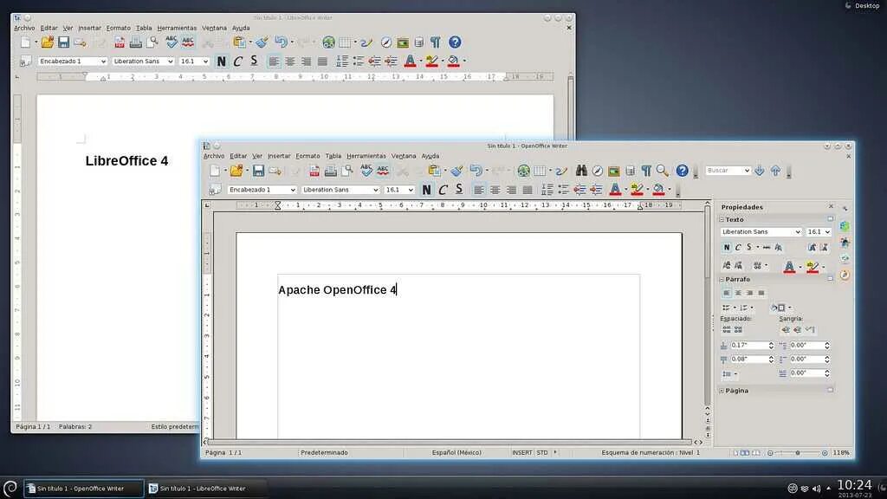
Task: Collapse the Texto section in sidebar
Action: (x=722, y=219)
